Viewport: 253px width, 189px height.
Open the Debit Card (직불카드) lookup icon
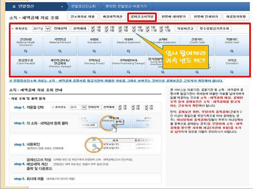coord(232,51)
